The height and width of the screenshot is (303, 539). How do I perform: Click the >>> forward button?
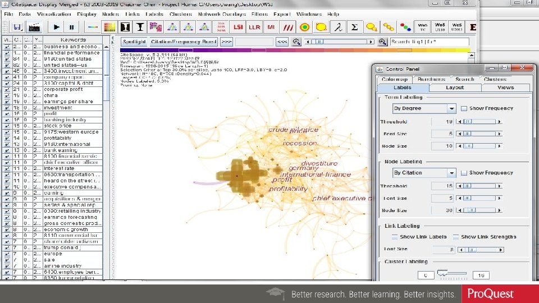[x=226, y=42]
